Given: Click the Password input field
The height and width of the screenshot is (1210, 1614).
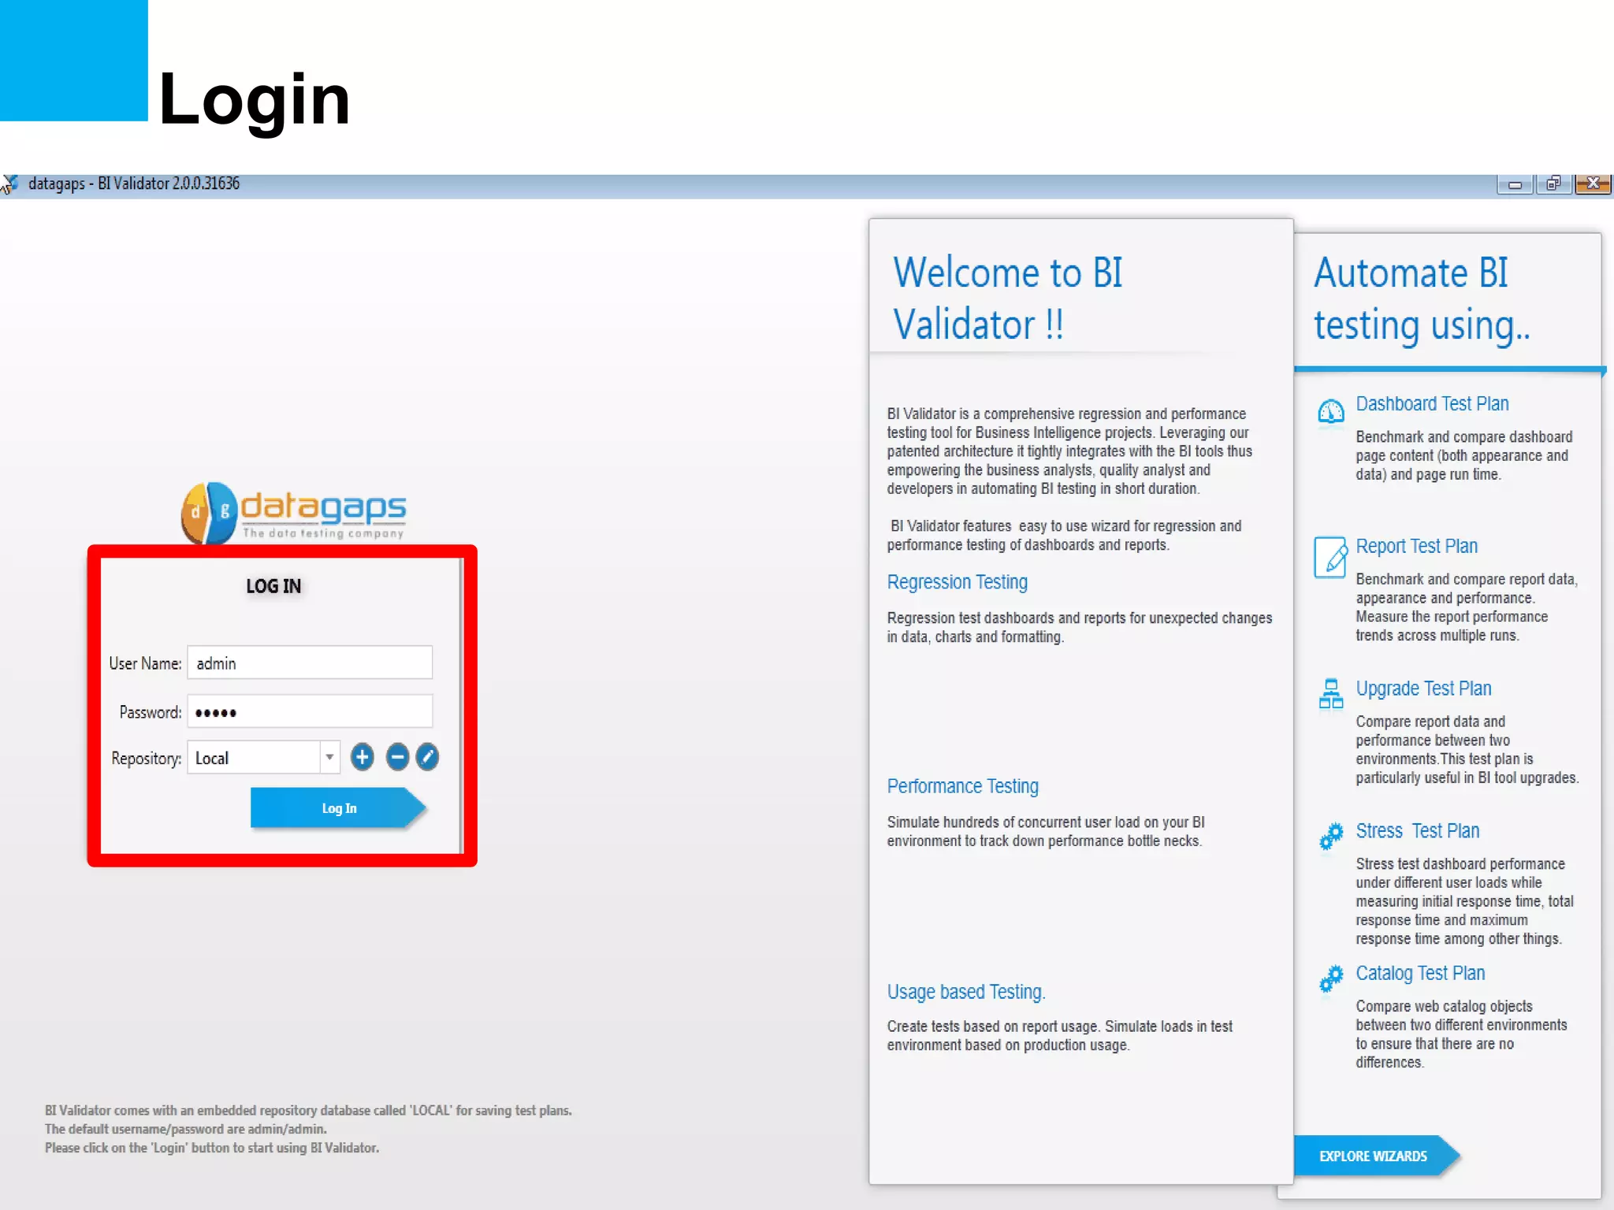Looking at the screenshot, I should (x=310, y=712).
